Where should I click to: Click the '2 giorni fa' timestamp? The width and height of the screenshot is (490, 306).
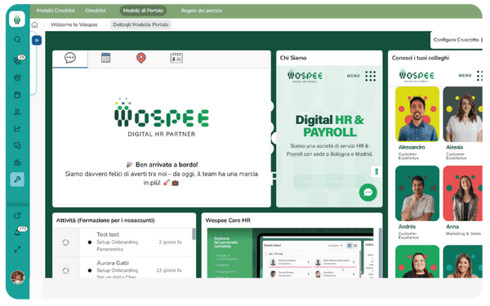[x=170, y=242]
